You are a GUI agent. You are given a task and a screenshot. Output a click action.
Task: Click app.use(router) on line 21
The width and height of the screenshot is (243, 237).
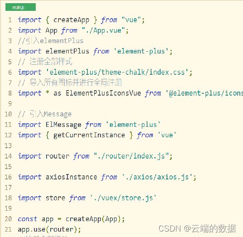[48, 229]
